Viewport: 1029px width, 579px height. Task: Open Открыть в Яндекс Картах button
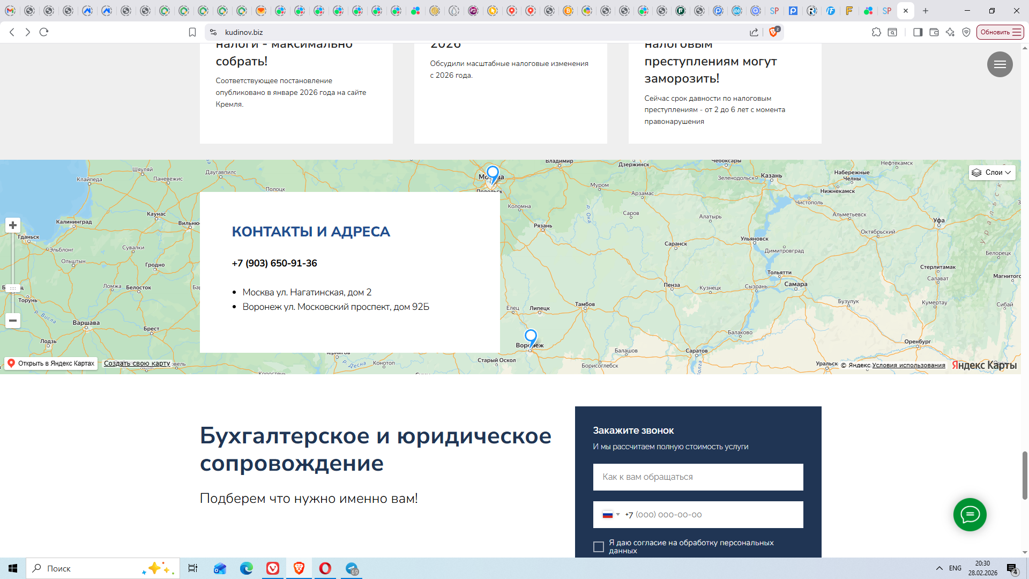tap(51, 363)
